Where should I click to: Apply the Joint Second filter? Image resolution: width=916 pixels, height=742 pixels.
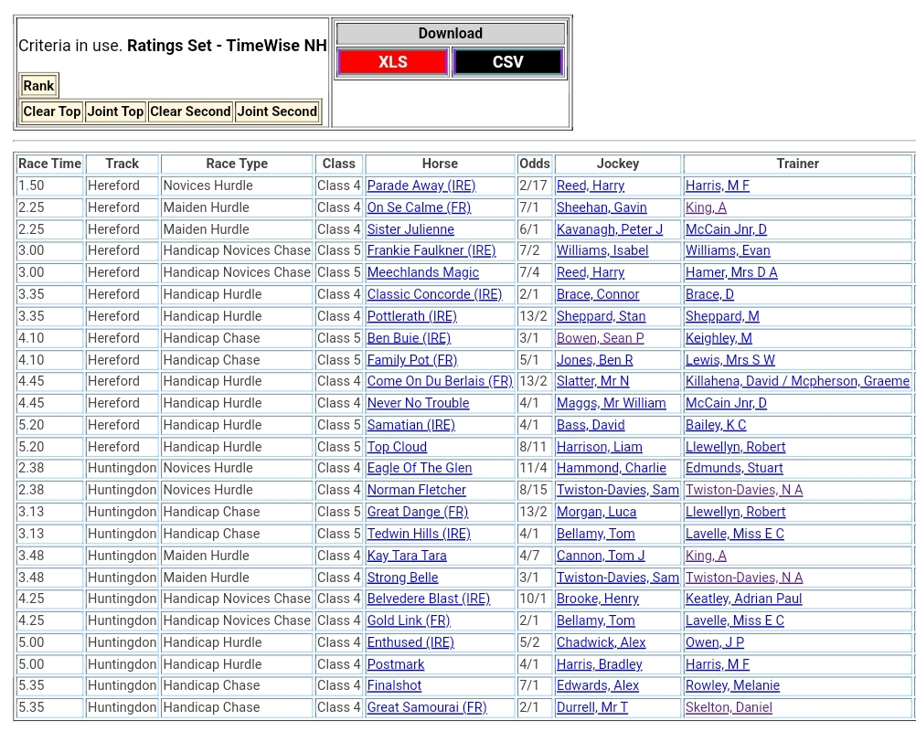coord(277,111)
